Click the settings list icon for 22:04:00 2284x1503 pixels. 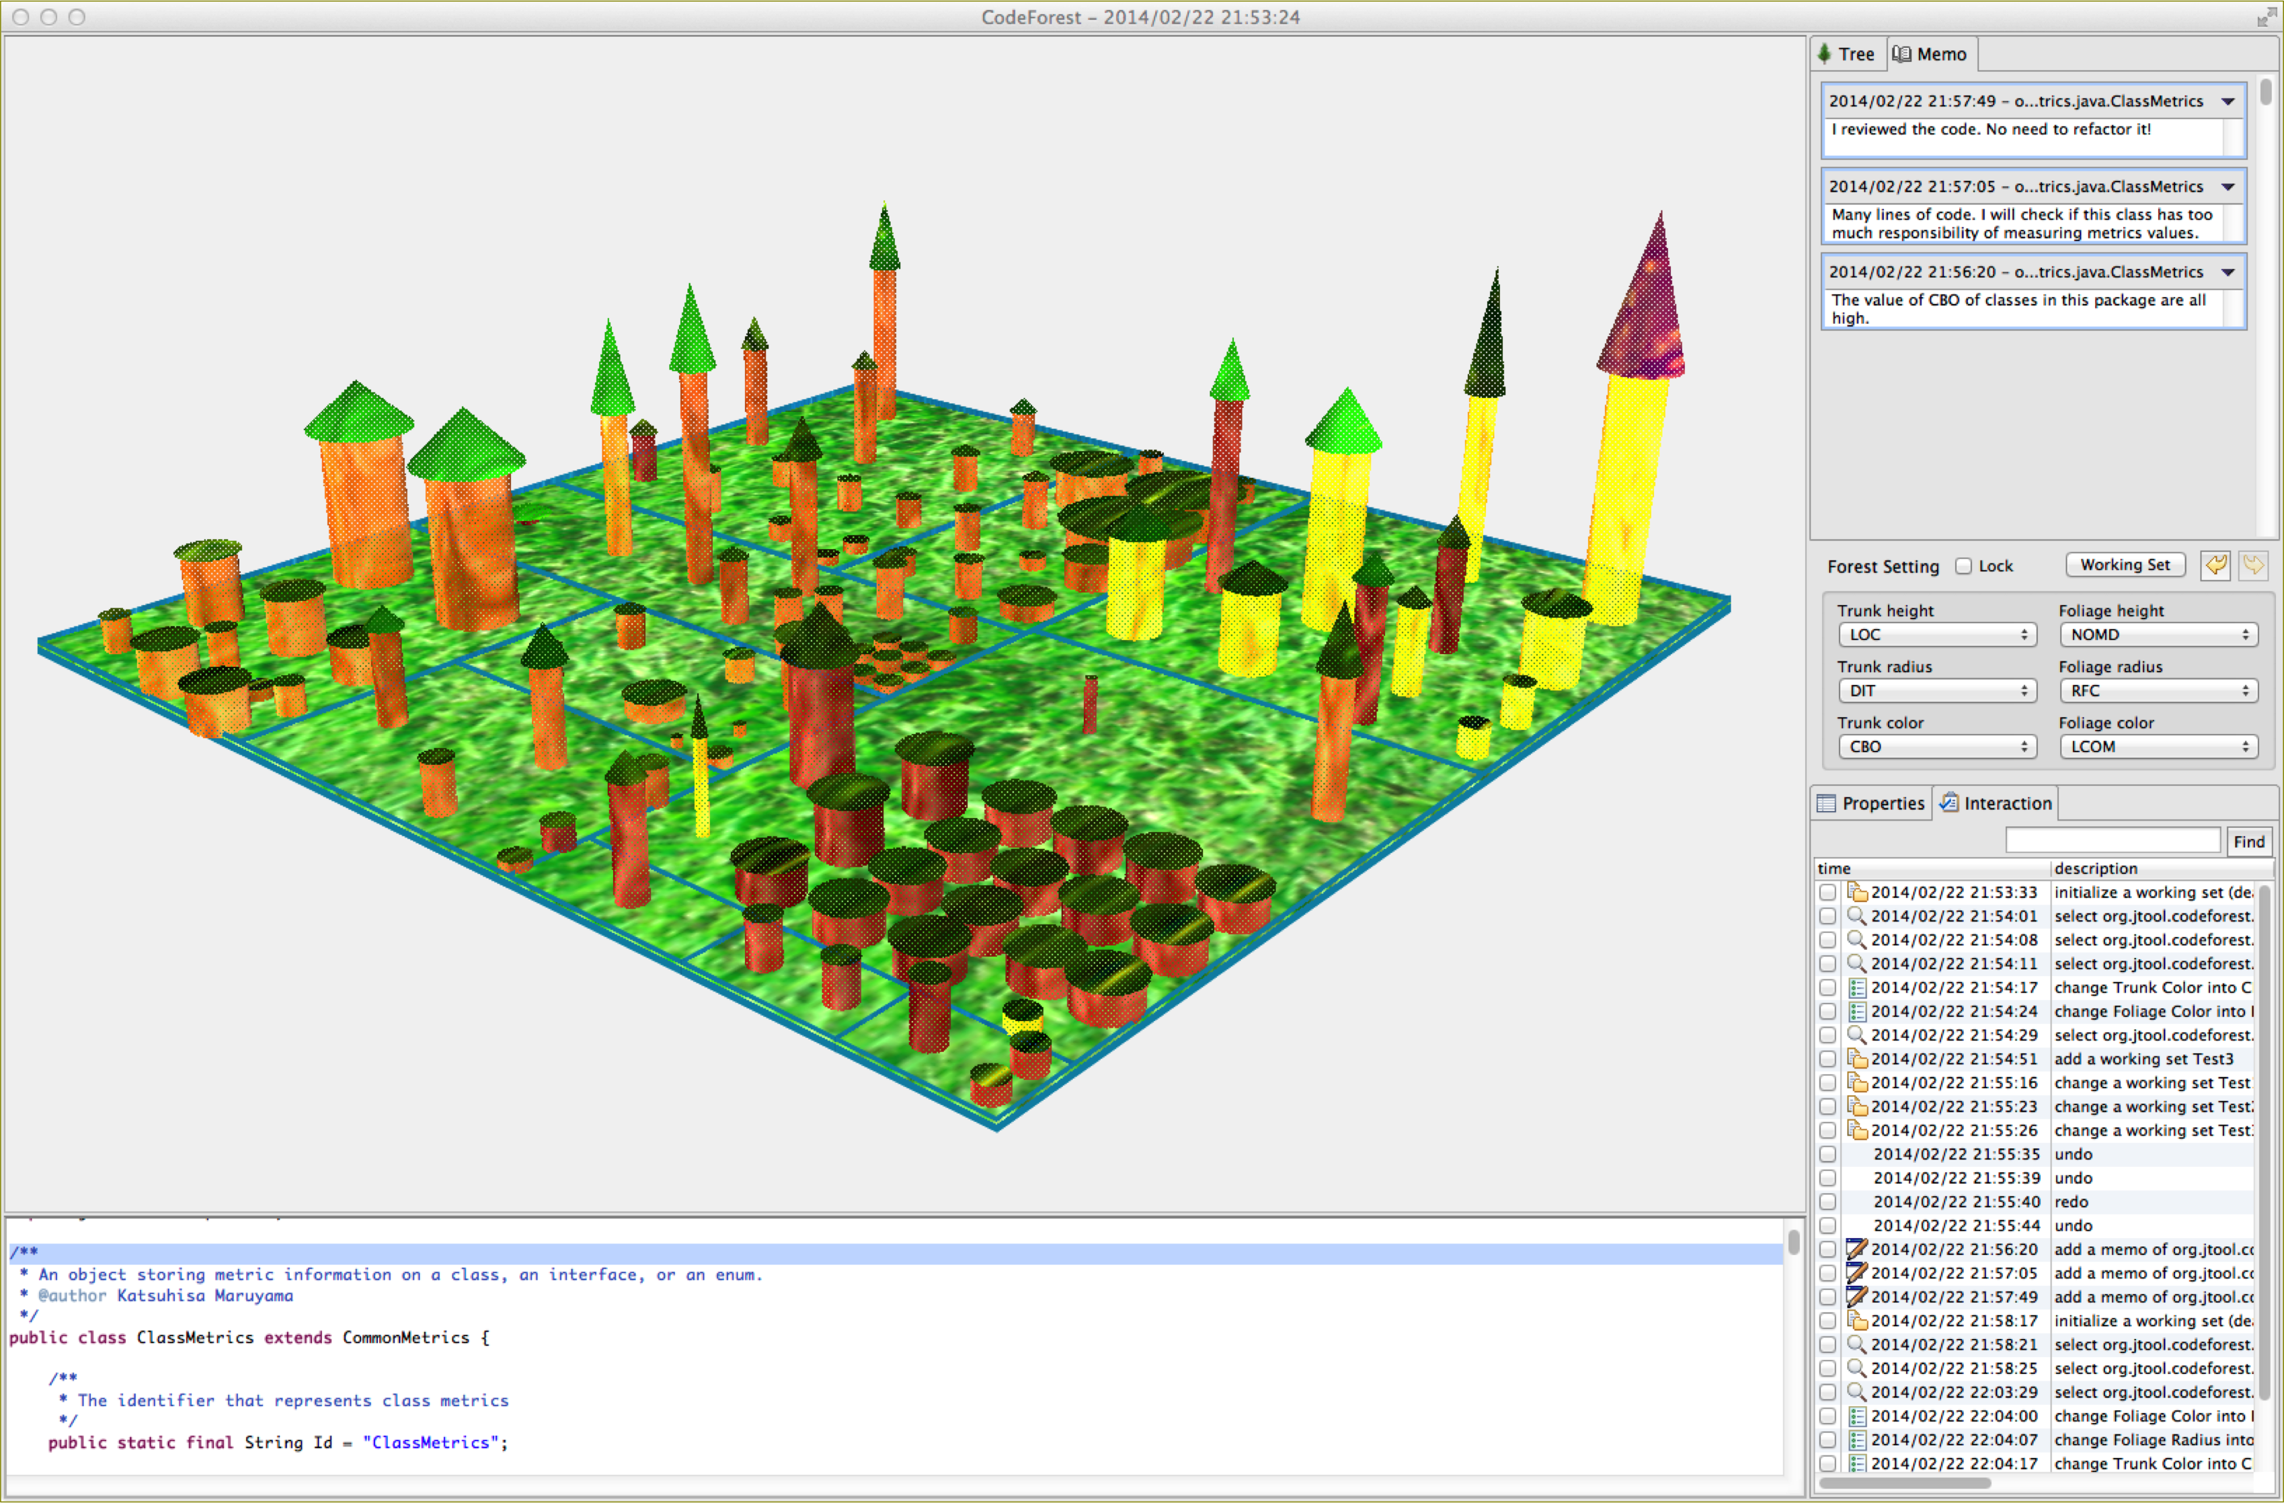(x=1857, y=1416)
